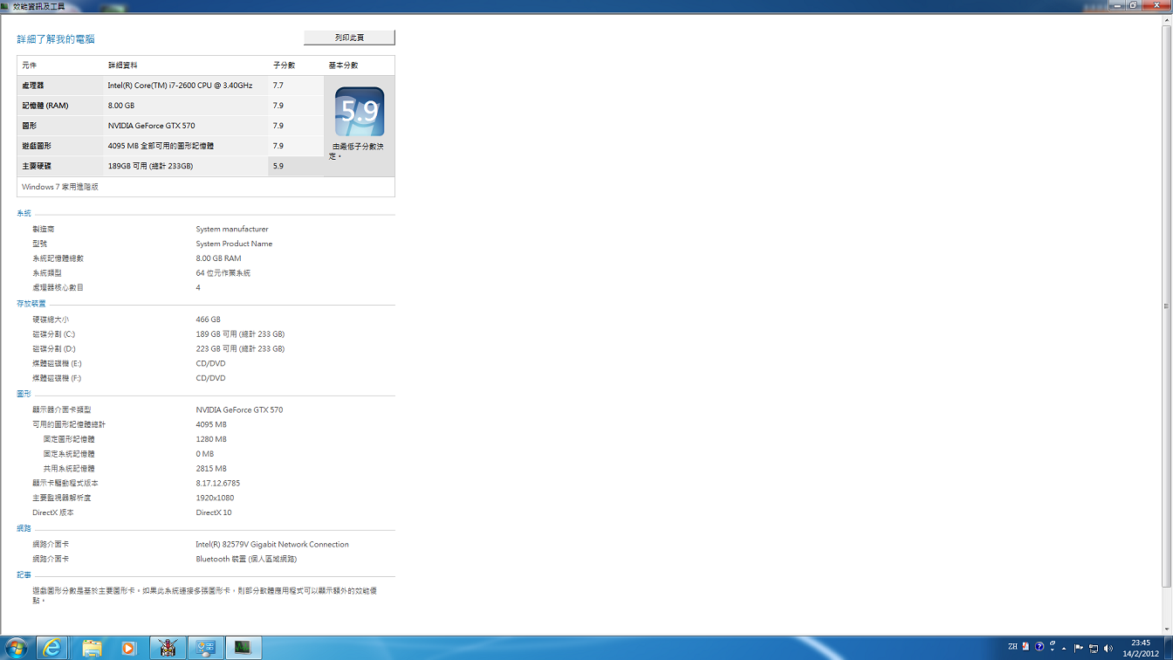Click the System Product Name value
This screenshot has width=1173, height=660.
234,244
